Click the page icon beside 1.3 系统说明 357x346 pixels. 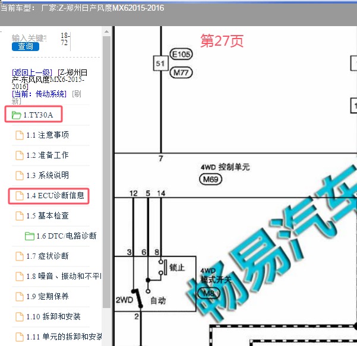click(20, 176)
